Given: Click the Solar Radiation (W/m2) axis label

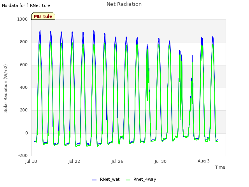Looking at the screenshot, I should (5, 88).
